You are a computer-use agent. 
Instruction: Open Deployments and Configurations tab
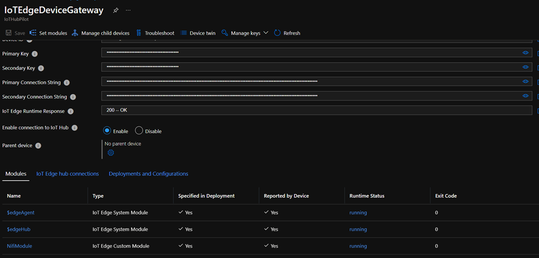pyautogui.click(x=148, y=174)
